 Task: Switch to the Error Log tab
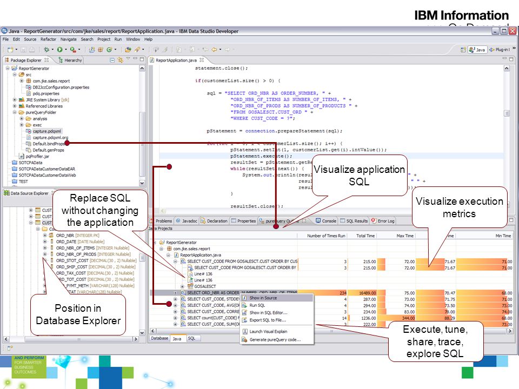tap(383, 220)
